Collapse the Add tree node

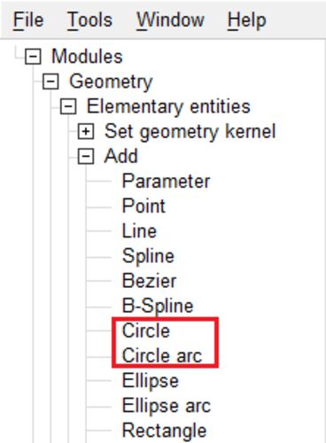pos(86,156)
